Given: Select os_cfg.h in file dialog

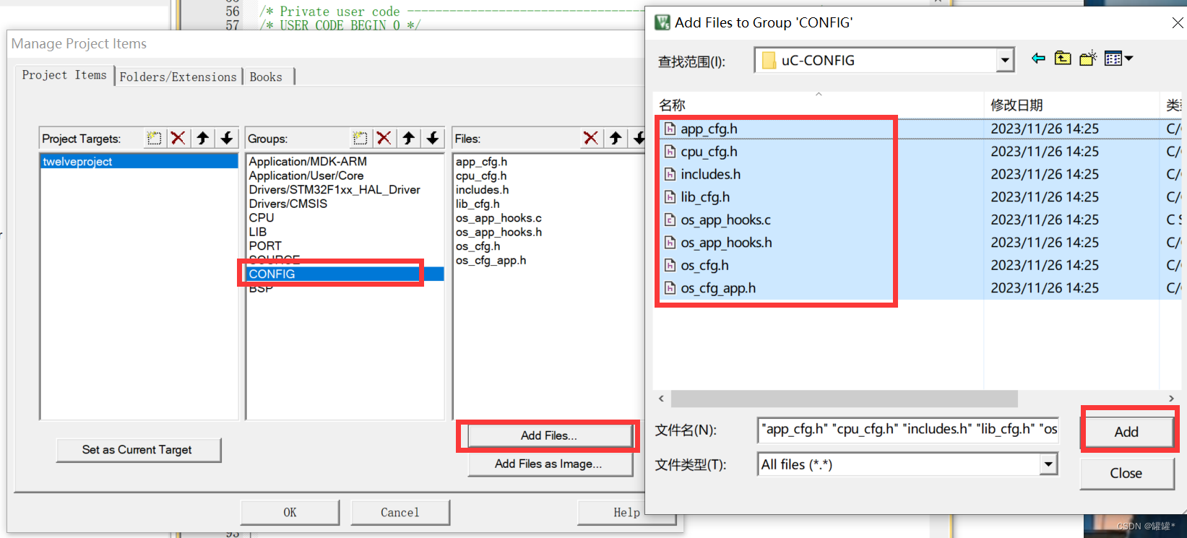Looking at the screenshot, I should coord(704,266).
